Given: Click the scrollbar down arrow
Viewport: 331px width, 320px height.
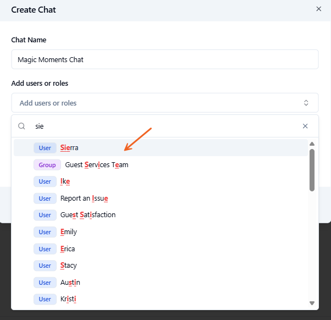Looking at the screenshot, I should 312,303.
